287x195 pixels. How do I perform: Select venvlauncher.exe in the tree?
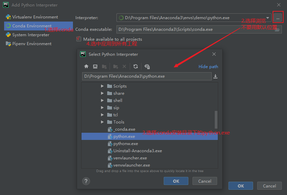click(150, 158)
